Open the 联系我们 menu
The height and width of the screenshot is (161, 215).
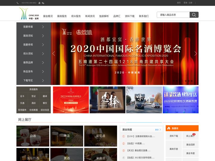pyautogui.click(x=144, y=16)
